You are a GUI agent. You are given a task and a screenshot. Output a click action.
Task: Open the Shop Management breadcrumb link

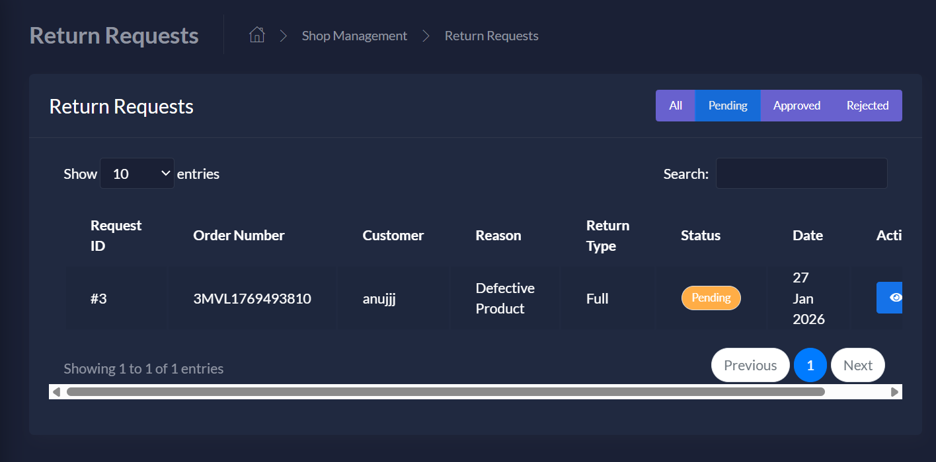(x=354, y=36)
